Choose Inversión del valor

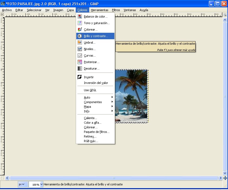pos(95,83)
